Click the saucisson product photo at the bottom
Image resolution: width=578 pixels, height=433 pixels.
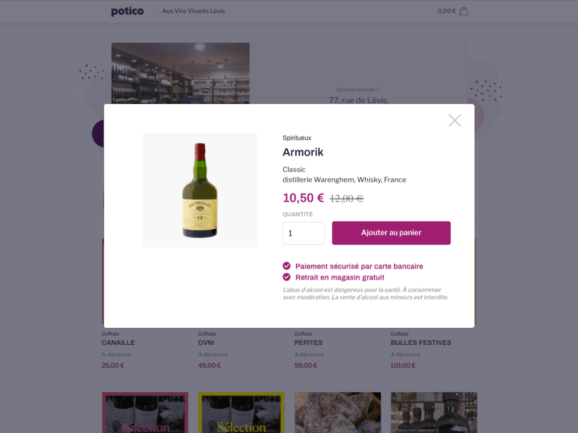point(337,413)
